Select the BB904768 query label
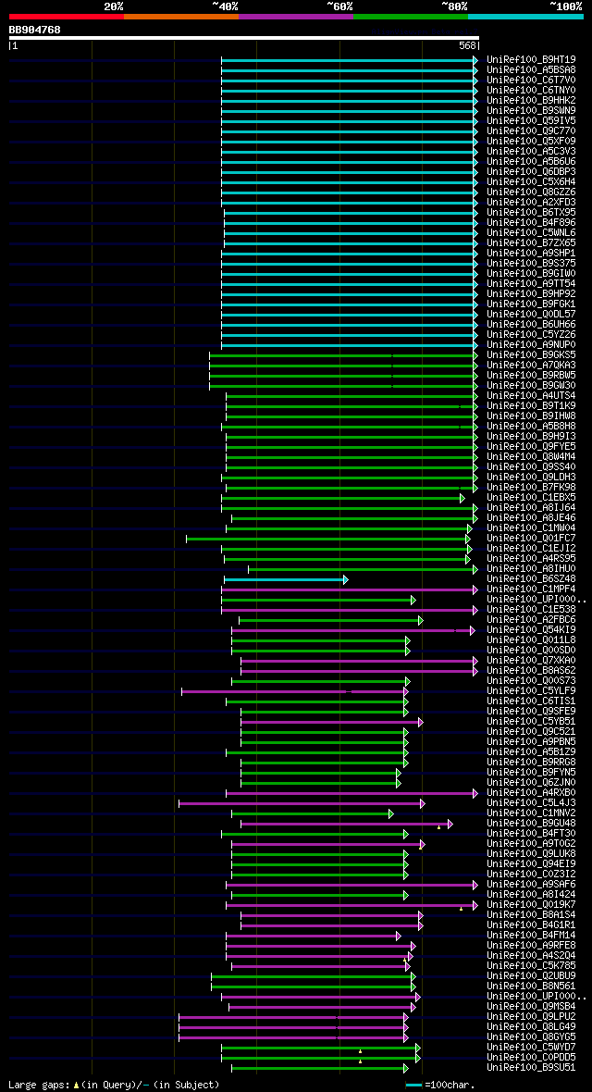The image size is (592, 1092). point(34,30)
